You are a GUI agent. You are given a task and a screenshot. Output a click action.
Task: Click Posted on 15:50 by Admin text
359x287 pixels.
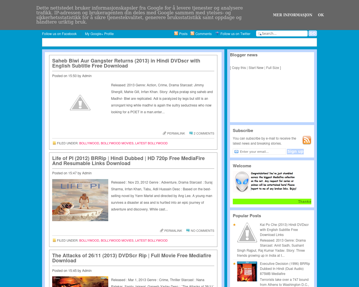(x=72, y=76)
